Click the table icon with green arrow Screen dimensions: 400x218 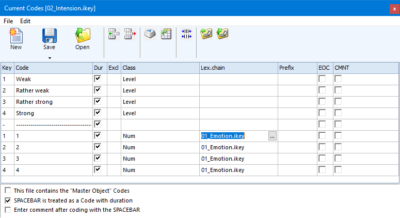114,35
